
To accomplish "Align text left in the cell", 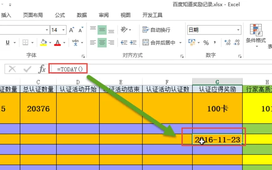I will (x=93, y=42).
